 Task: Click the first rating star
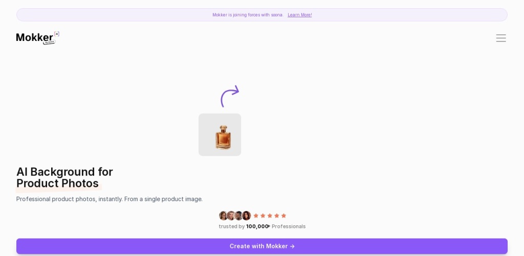click(256, 216)
